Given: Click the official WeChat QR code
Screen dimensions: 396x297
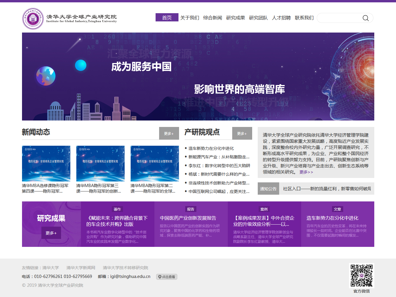Looking at the screenshot, I should pyautogui.click(x=361, y=276).
